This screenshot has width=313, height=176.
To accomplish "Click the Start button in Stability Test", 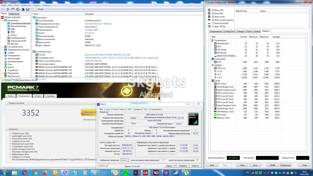I will click(x=212, y=165).
